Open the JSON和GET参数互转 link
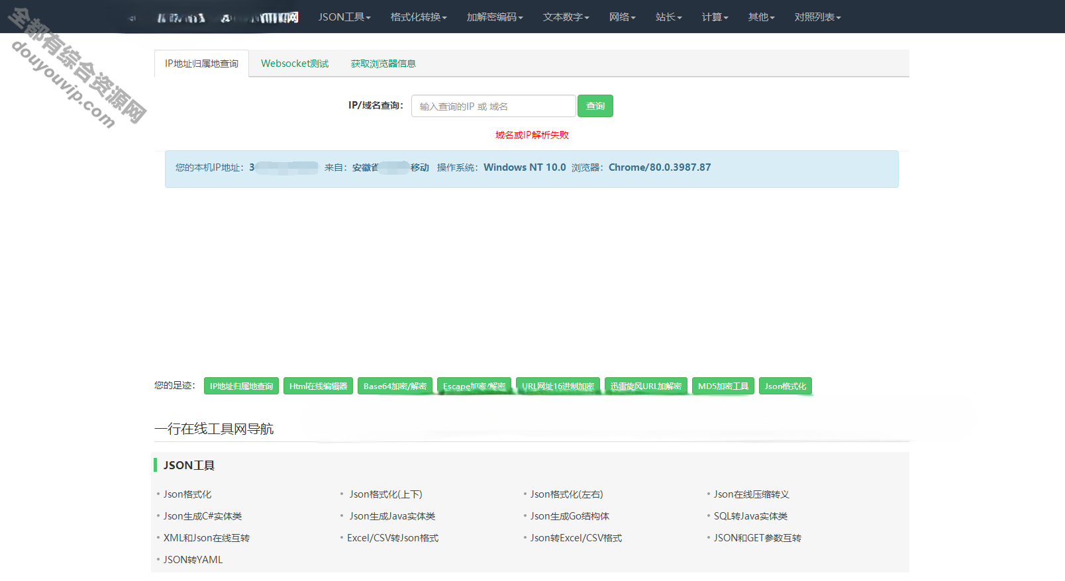1065x581 pixels. (757, 538)
